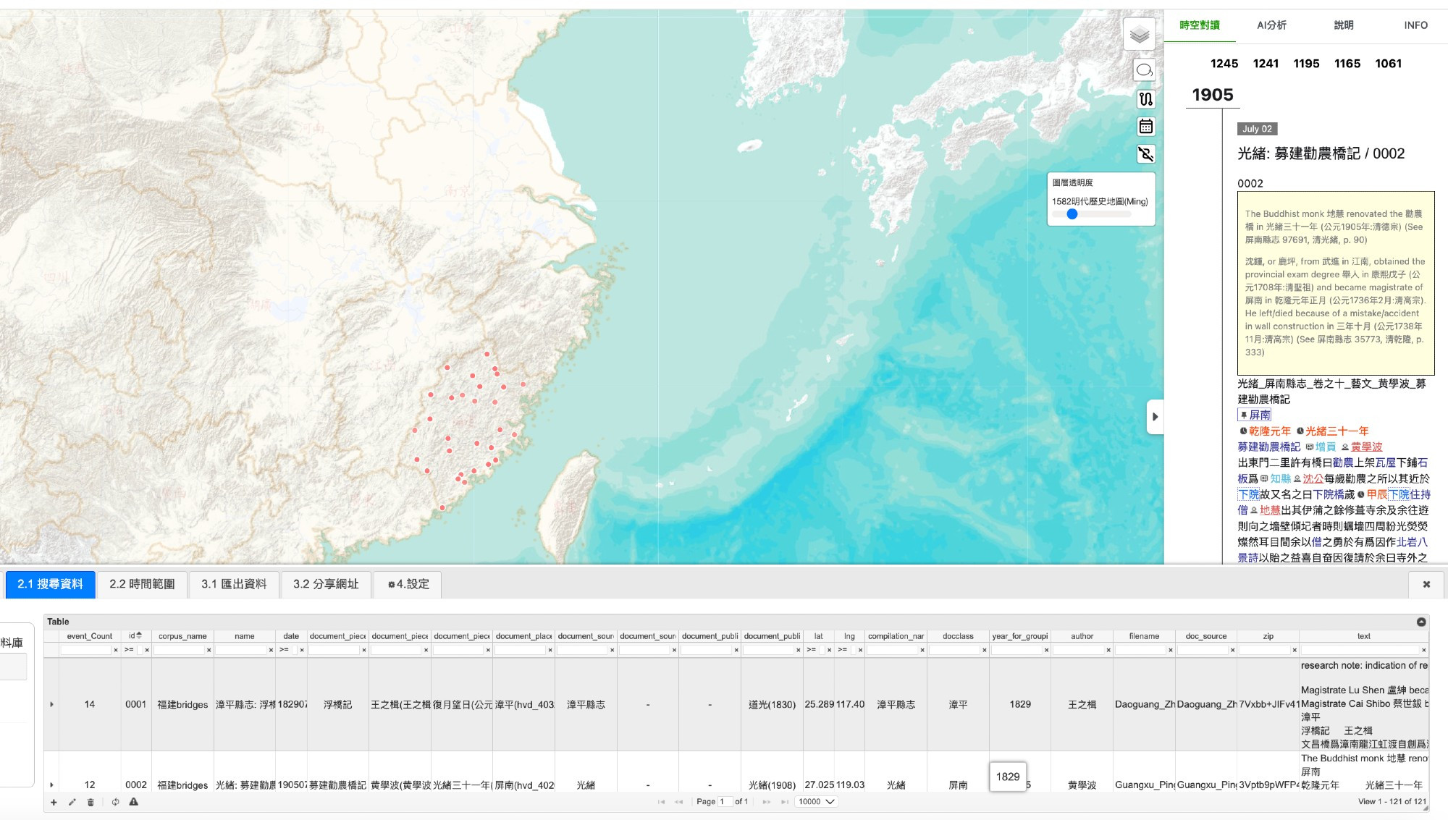Expand row 0002 subgrid arrow
Image resolution: width=1448 pixels, height=820 pixels.
click(51, 785)
